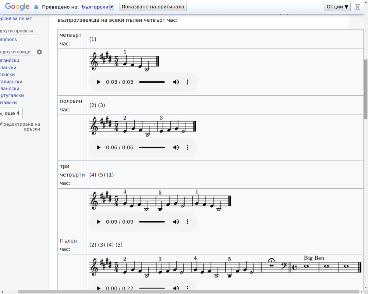Screen dimensions: 368x294
Task: Open more options on the 0:03 audio player
Action: (x=188, y=82)
